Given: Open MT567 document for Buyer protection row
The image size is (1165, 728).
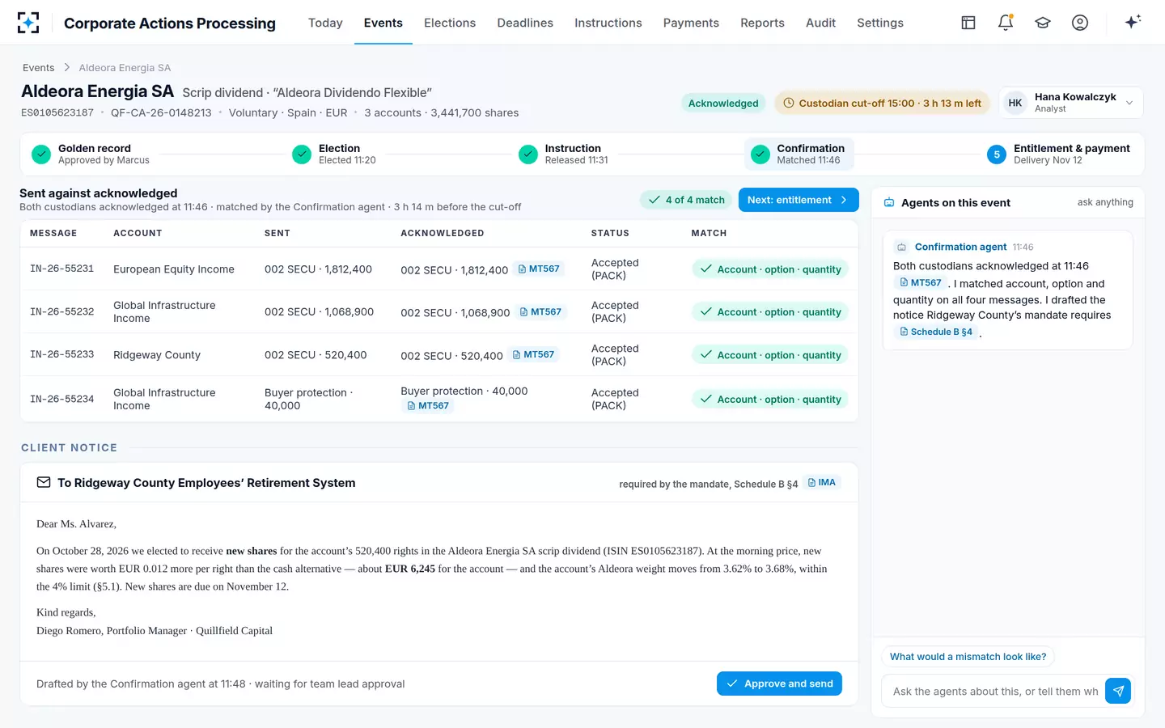Looking at the screenshot, I should tap(429, 405).
